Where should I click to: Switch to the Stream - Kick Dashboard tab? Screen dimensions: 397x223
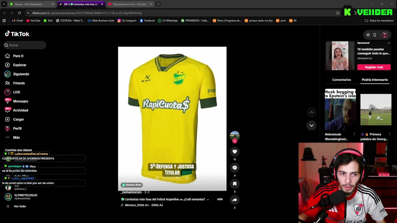pos(32,4)
